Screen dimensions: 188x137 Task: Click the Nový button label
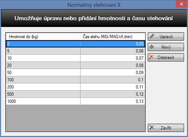tap(166, 47)
